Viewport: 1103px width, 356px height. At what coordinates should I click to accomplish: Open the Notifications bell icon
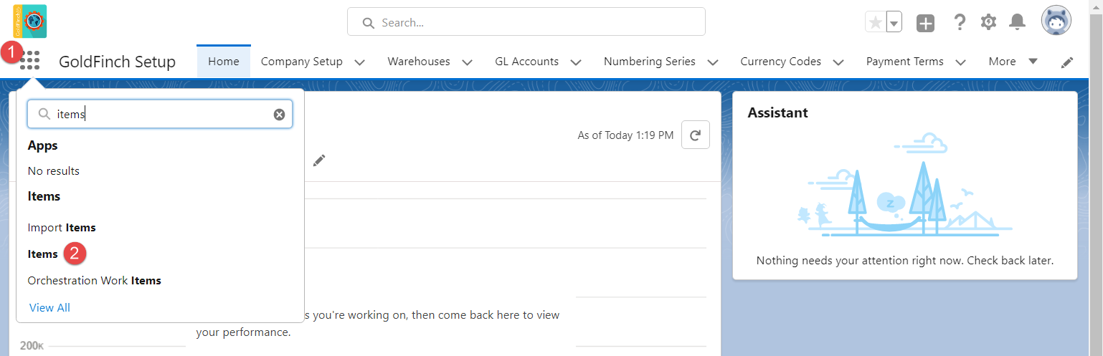click(1017, 22)
